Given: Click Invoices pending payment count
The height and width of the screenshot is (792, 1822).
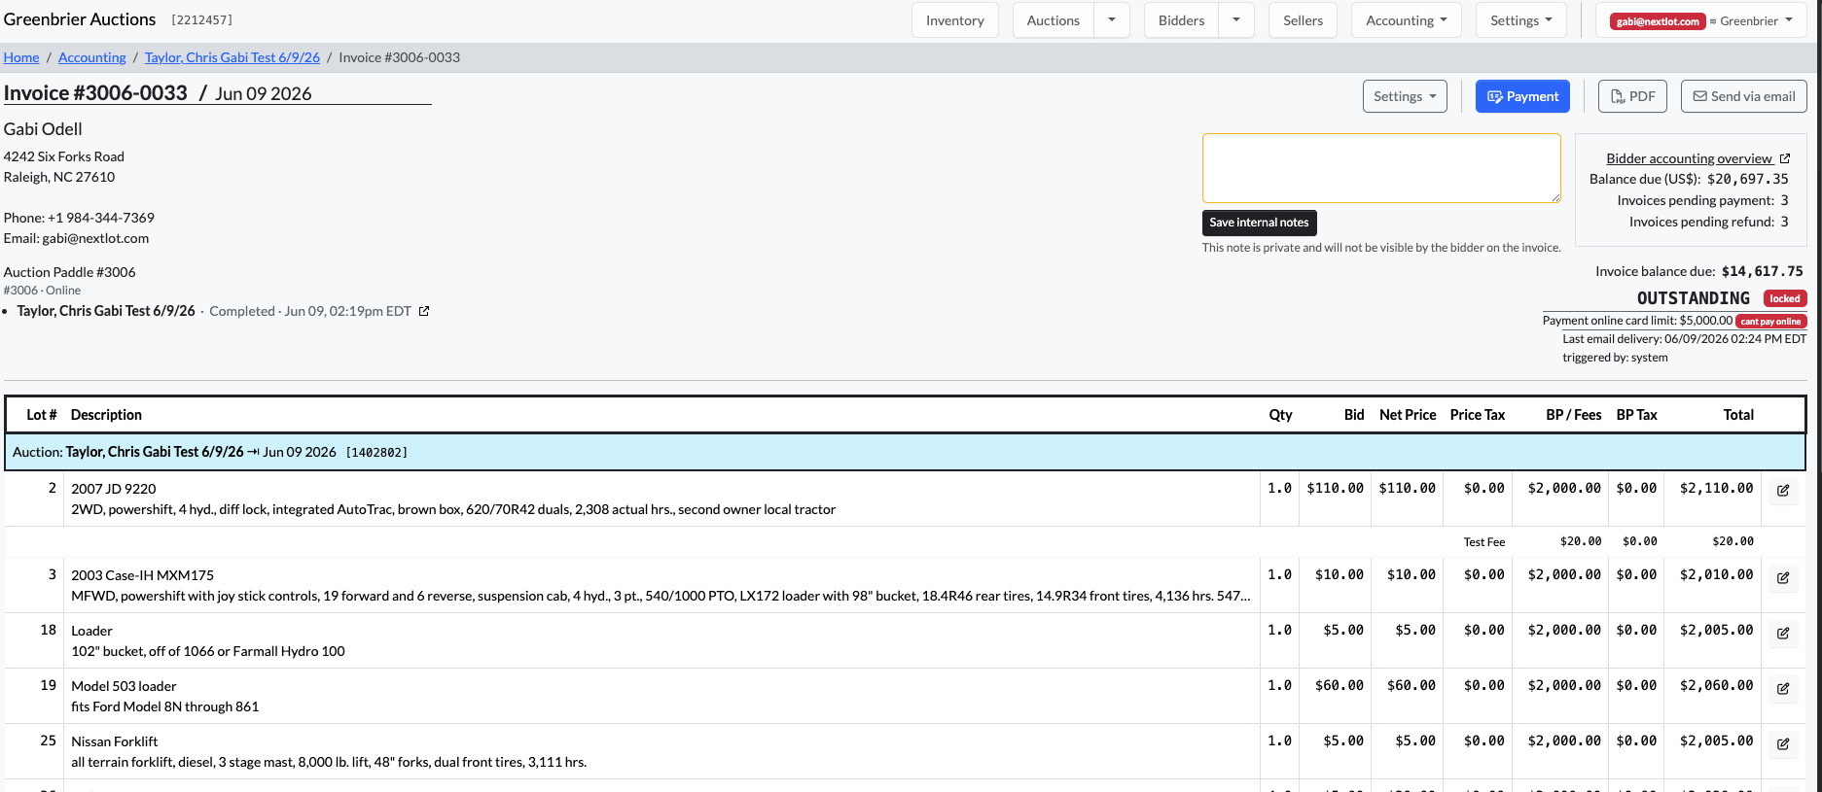Looking at the screenshot, I should pyautogui.click(x=1784, y=200).
